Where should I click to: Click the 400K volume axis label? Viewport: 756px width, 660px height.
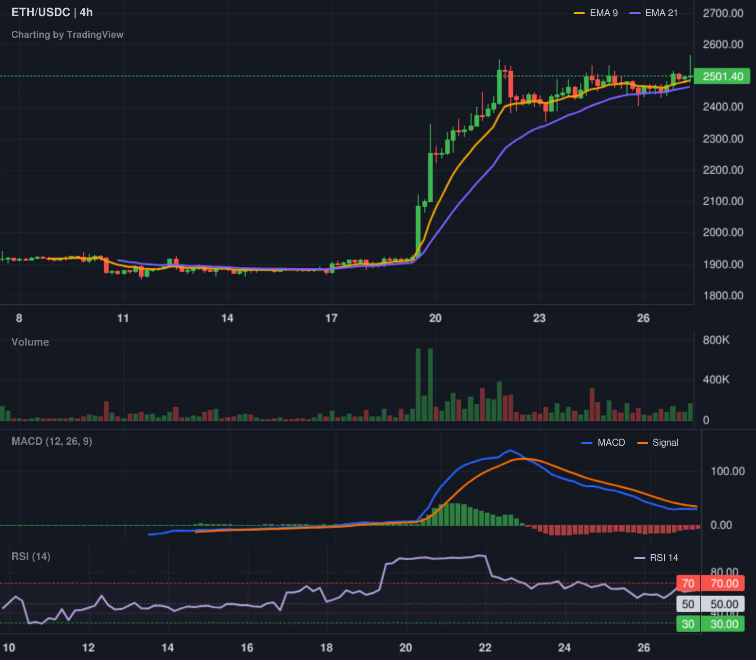tap(716, 380)
